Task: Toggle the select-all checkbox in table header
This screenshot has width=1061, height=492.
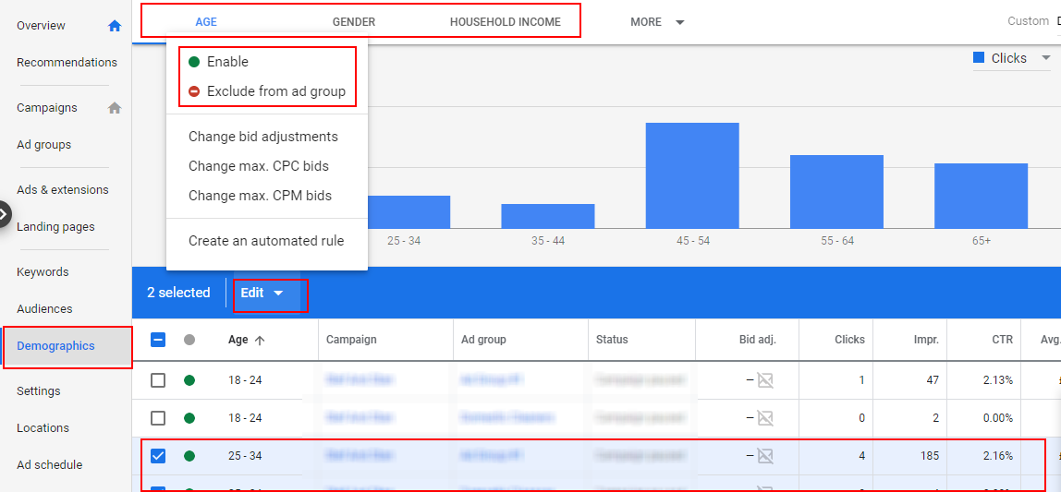Action: click(x=158, y=340)
